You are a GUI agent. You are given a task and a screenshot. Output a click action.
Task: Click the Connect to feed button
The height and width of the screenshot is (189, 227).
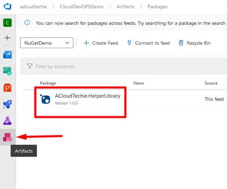(x=148, y=43)
